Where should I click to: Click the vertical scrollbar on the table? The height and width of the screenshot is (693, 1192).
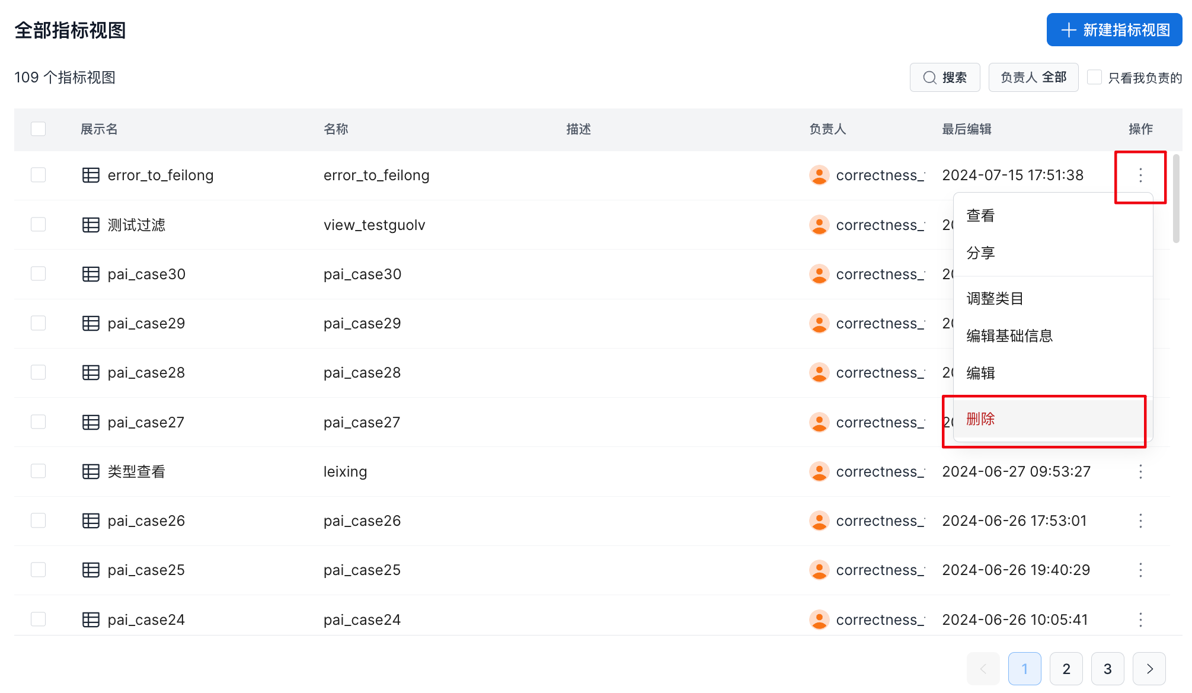tap(1176, 199)
